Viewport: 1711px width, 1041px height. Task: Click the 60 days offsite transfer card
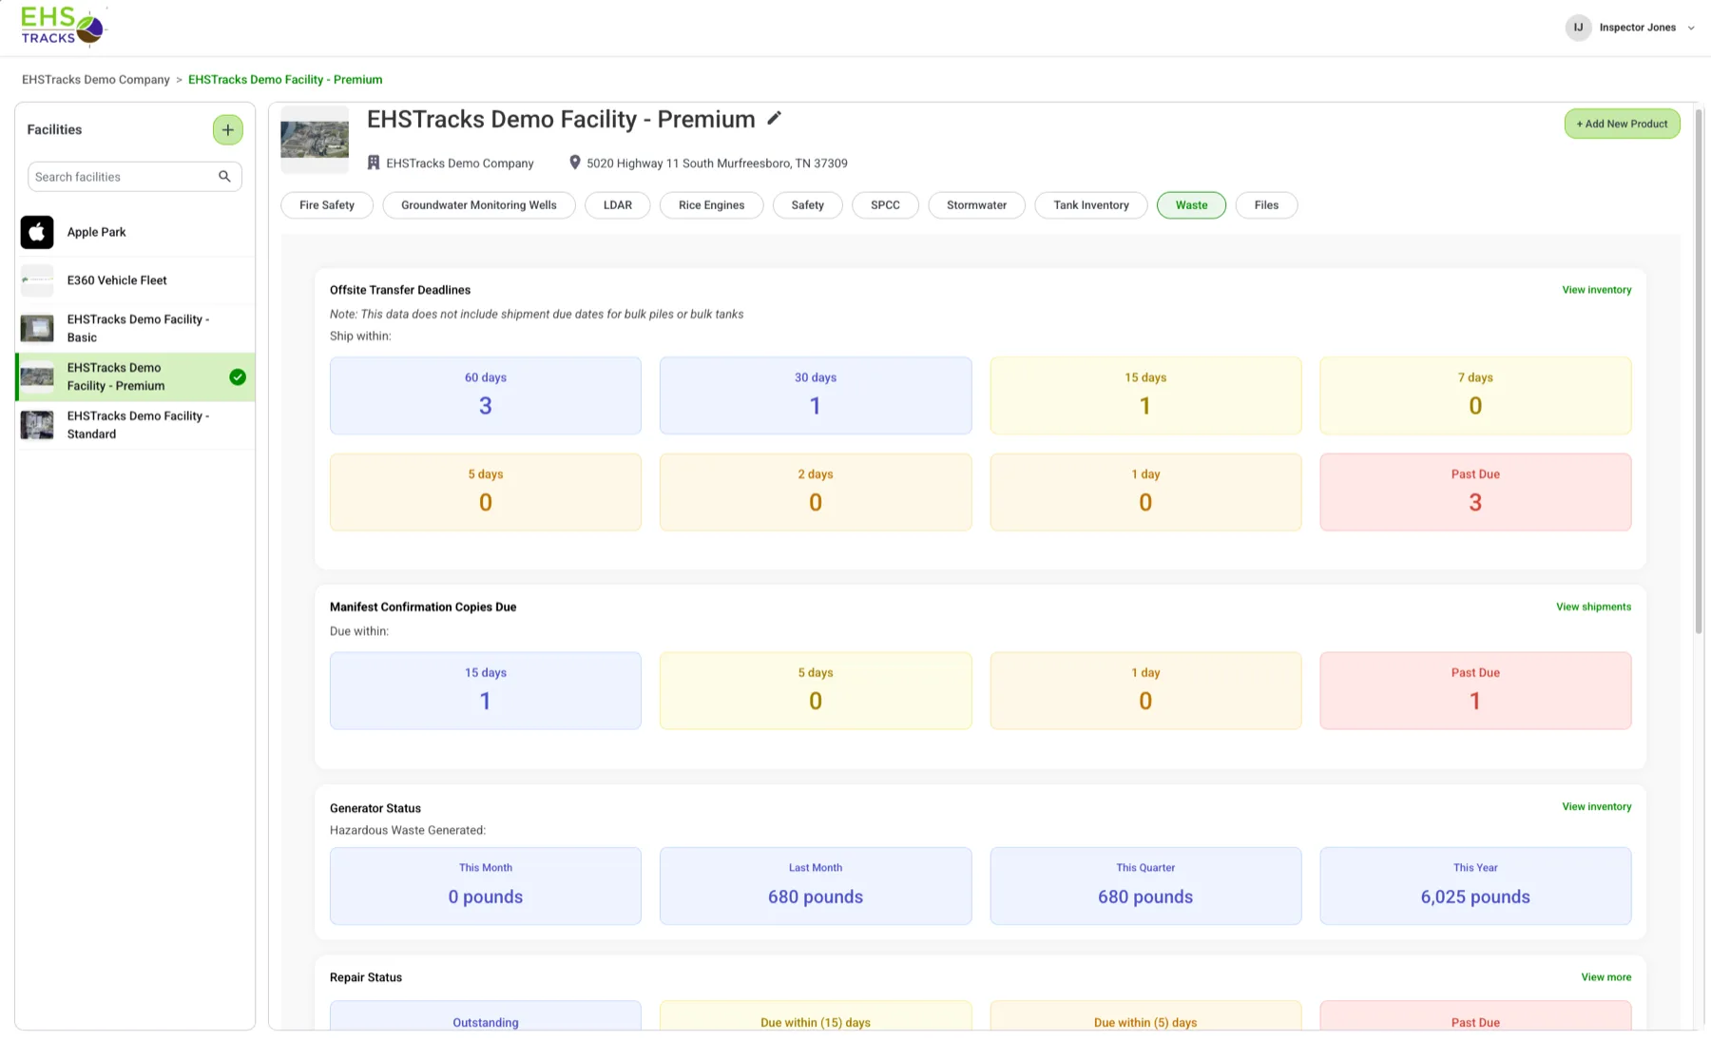(486, 395)
